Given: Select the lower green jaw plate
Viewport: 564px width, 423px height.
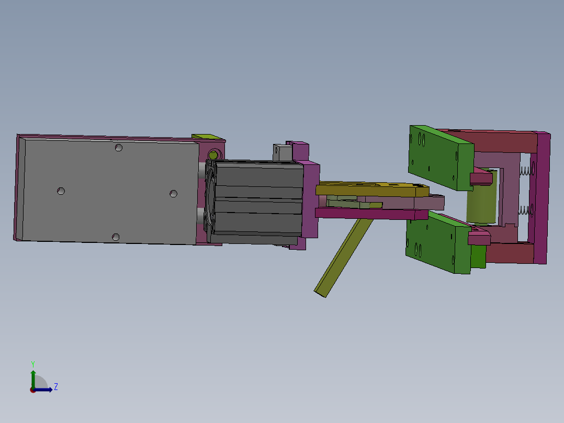Looking at the screenshot, I should 437,243.
